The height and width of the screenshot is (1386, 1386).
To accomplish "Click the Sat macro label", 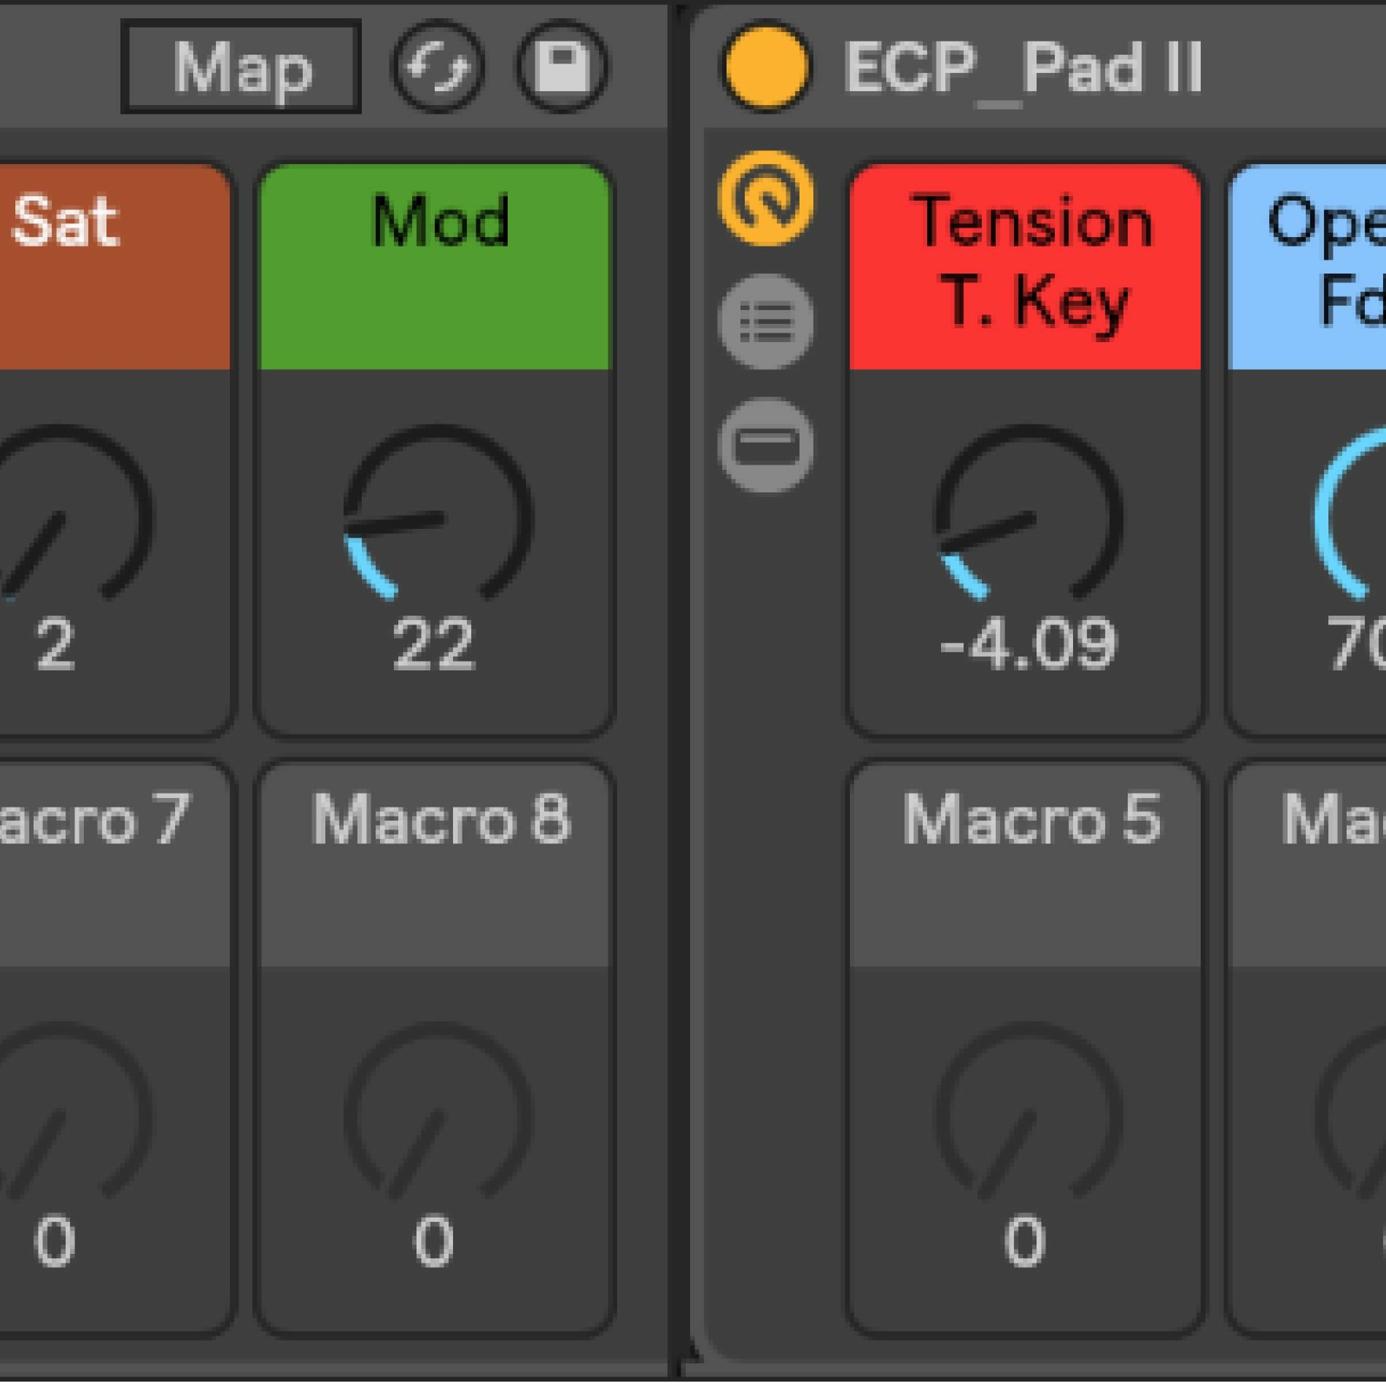I will 115,267.
